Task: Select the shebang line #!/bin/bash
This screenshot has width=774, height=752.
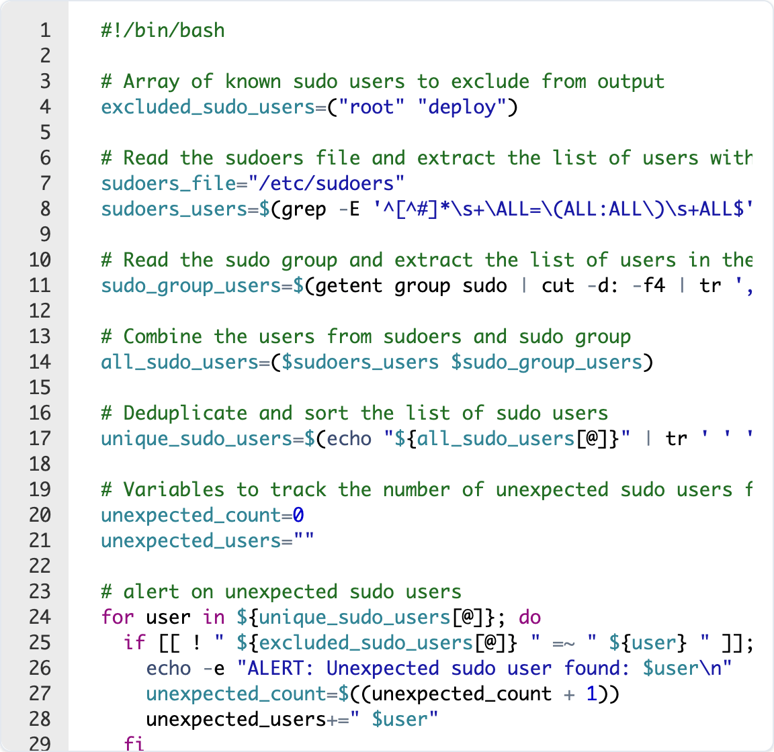Action: pyautogui.click(x=163, y=30)
